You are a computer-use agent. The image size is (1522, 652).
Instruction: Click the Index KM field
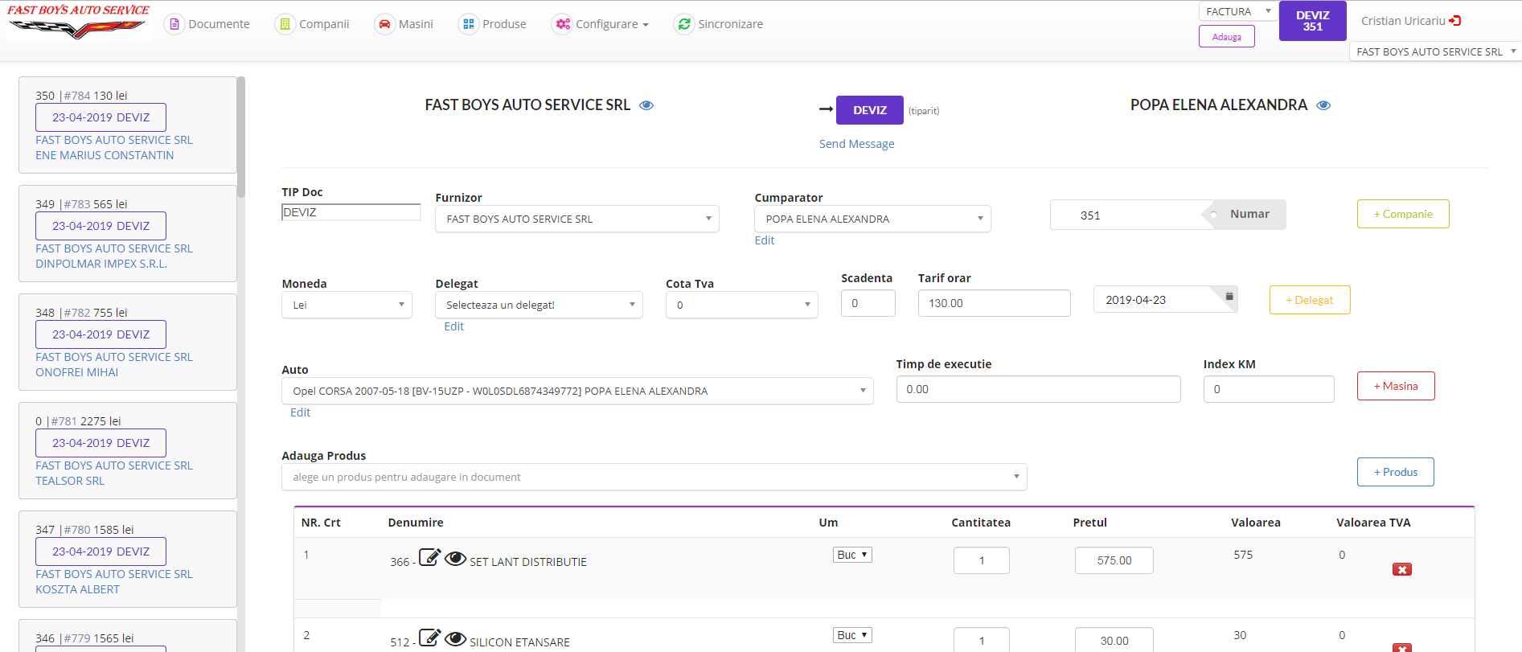pyautogui.click(x=1269, y=389)
